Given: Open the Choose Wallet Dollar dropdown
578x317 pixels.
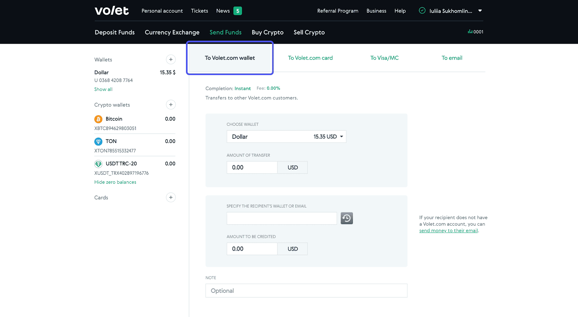Looking at the screenshot, I should (x=286, y=136).
